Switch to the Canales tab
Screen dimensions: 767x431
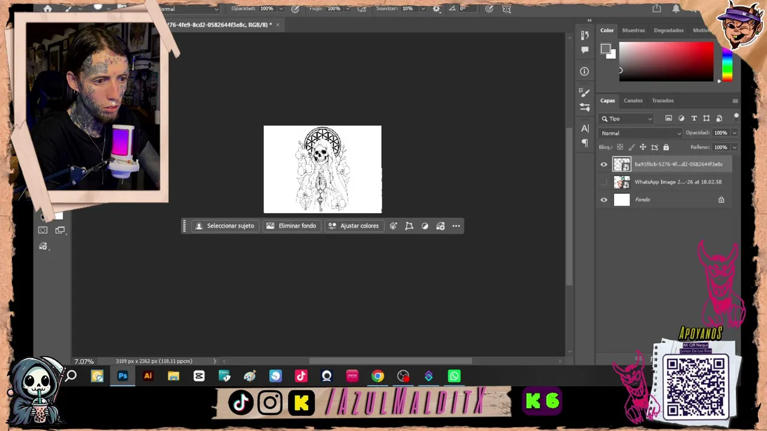pyautogui.click(x=633, y=101)
